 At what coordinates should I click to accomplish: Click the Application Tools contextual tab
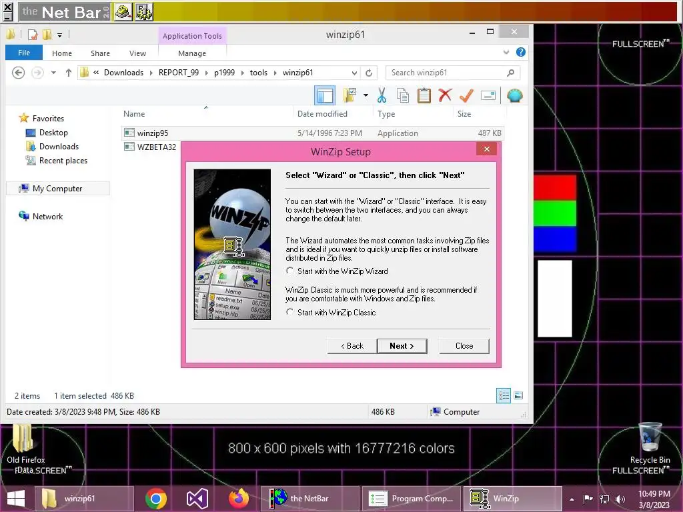point(192,36)
